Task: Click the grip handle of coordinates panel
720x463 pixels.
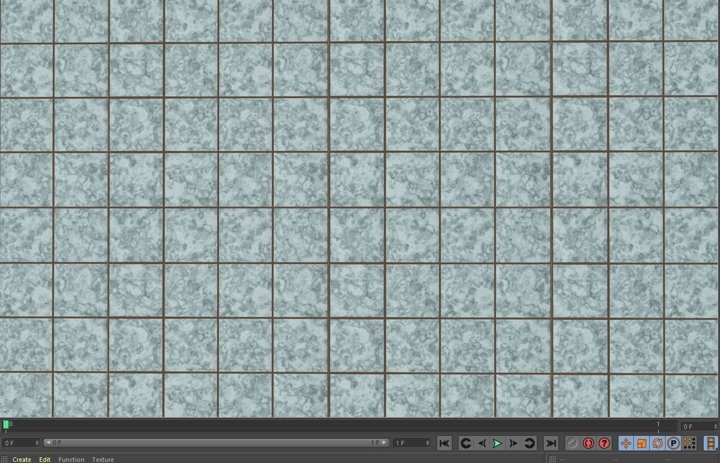Action: coord(552,459)
